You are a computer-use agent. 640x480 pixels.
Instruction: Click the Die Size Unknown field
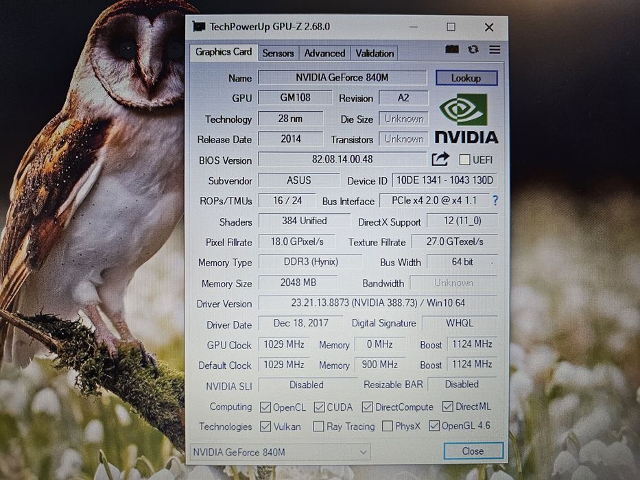click(403, 119)
